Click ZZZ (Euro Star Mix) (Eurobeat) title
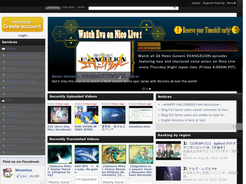This screenshot has height=184, width=246. coord(59,128)
